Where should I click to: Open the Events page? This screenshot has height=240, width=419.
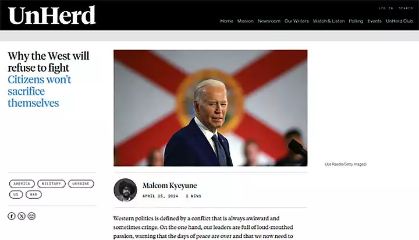pyautogui.click(x=374, y=21)
